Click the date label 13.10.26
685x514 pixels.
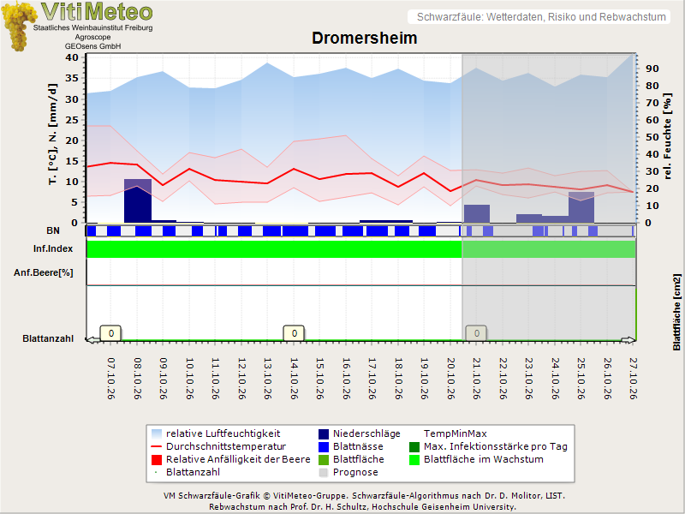267,379
